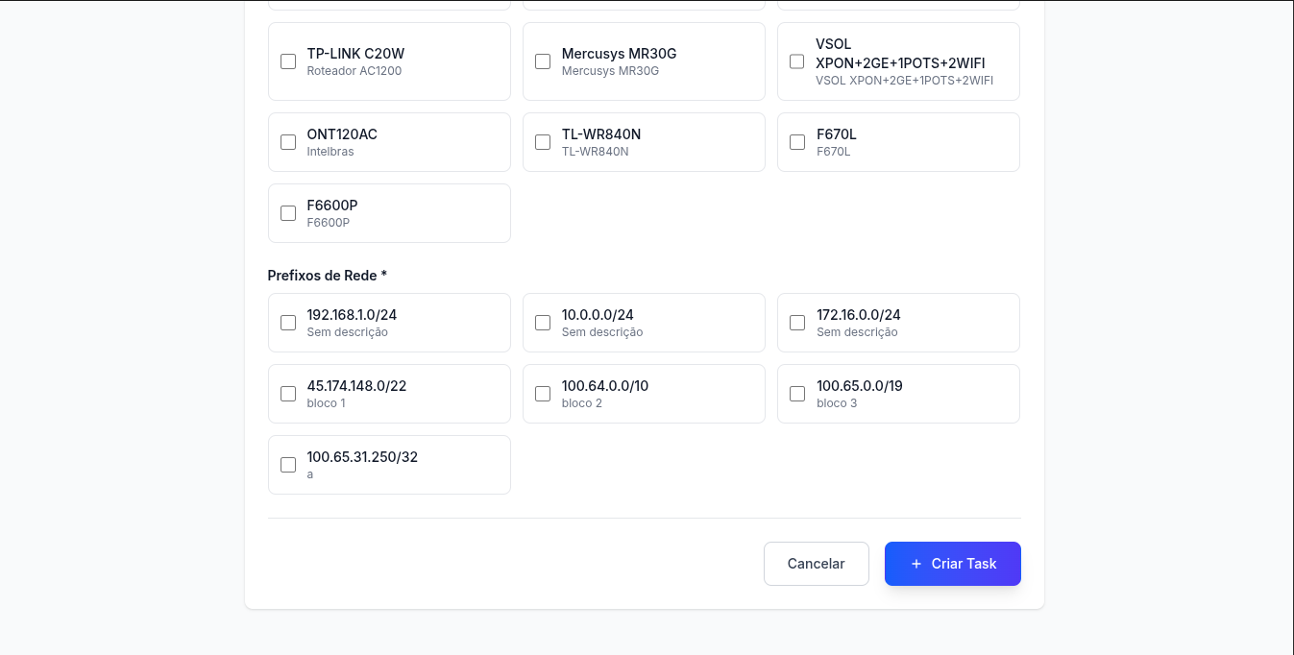1294x655 pixels.
Task: Enable the Mercusys MR30G checkbox
Action: [543, 61]
